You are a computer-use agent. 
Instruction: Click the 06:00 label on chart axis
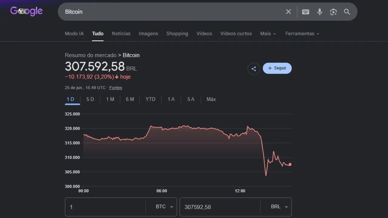162,191
